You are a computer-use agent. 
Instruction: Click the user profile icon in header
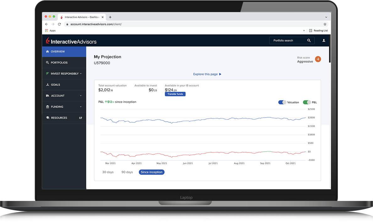tap(324, 41)
